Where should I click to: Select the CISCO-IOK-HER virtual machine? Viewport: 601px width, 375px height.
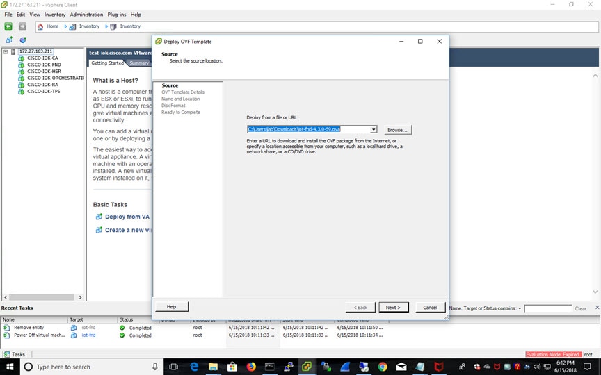[x=44, y=71]
